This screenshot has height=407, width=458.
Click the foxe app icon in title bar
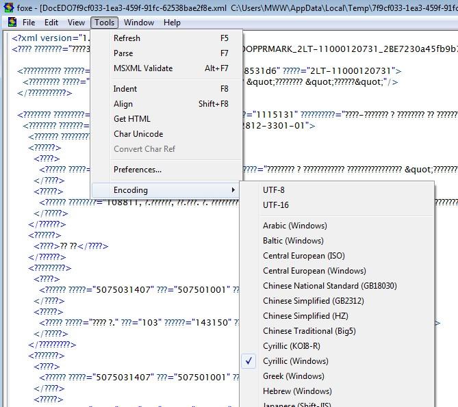(x=8, y=8)
